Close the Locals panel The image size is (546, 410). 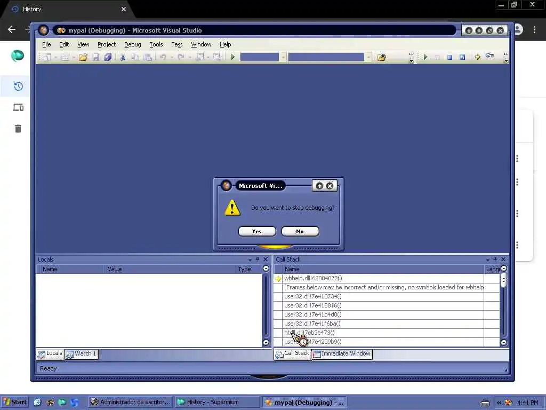[x=266, y=259]
